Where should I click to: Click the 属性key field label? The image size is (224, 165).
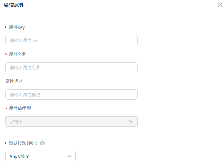(x=17, y=27)
